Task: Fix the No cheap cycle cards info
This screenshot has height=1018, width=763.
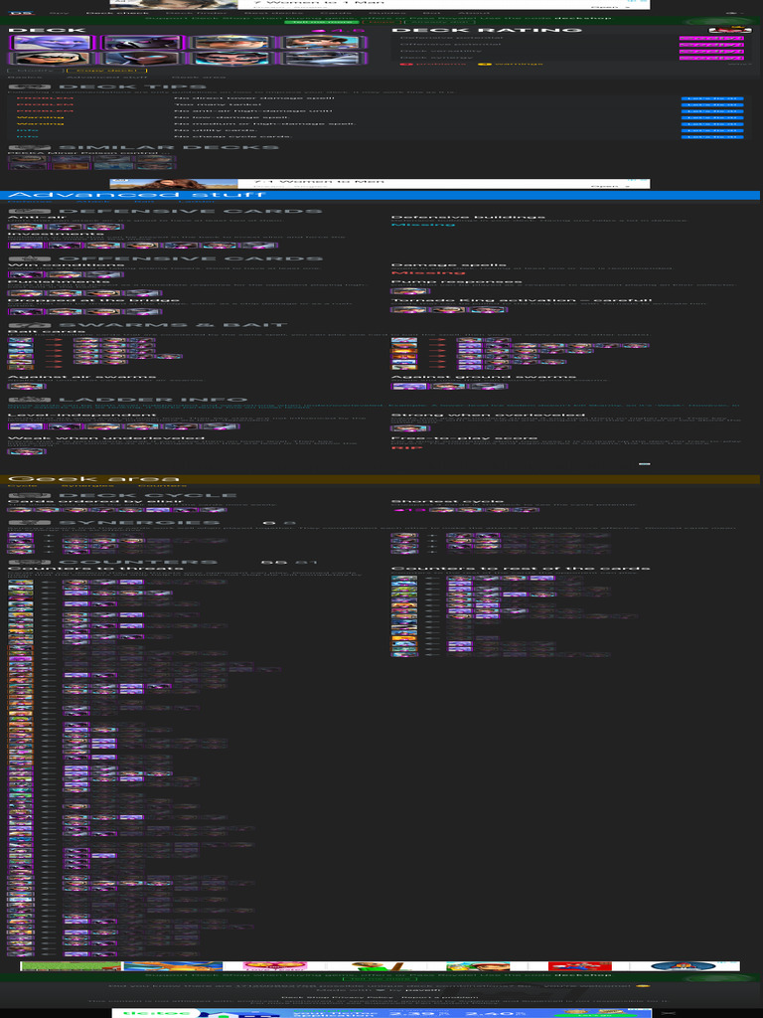Action: (x=711, y=136)
